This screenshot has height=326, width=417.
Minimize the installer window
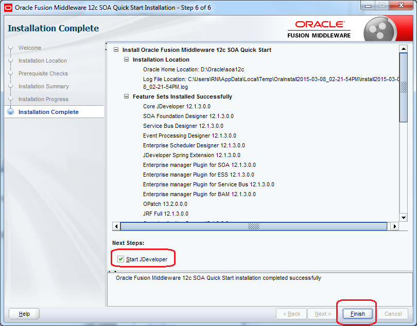pos(368,6)
